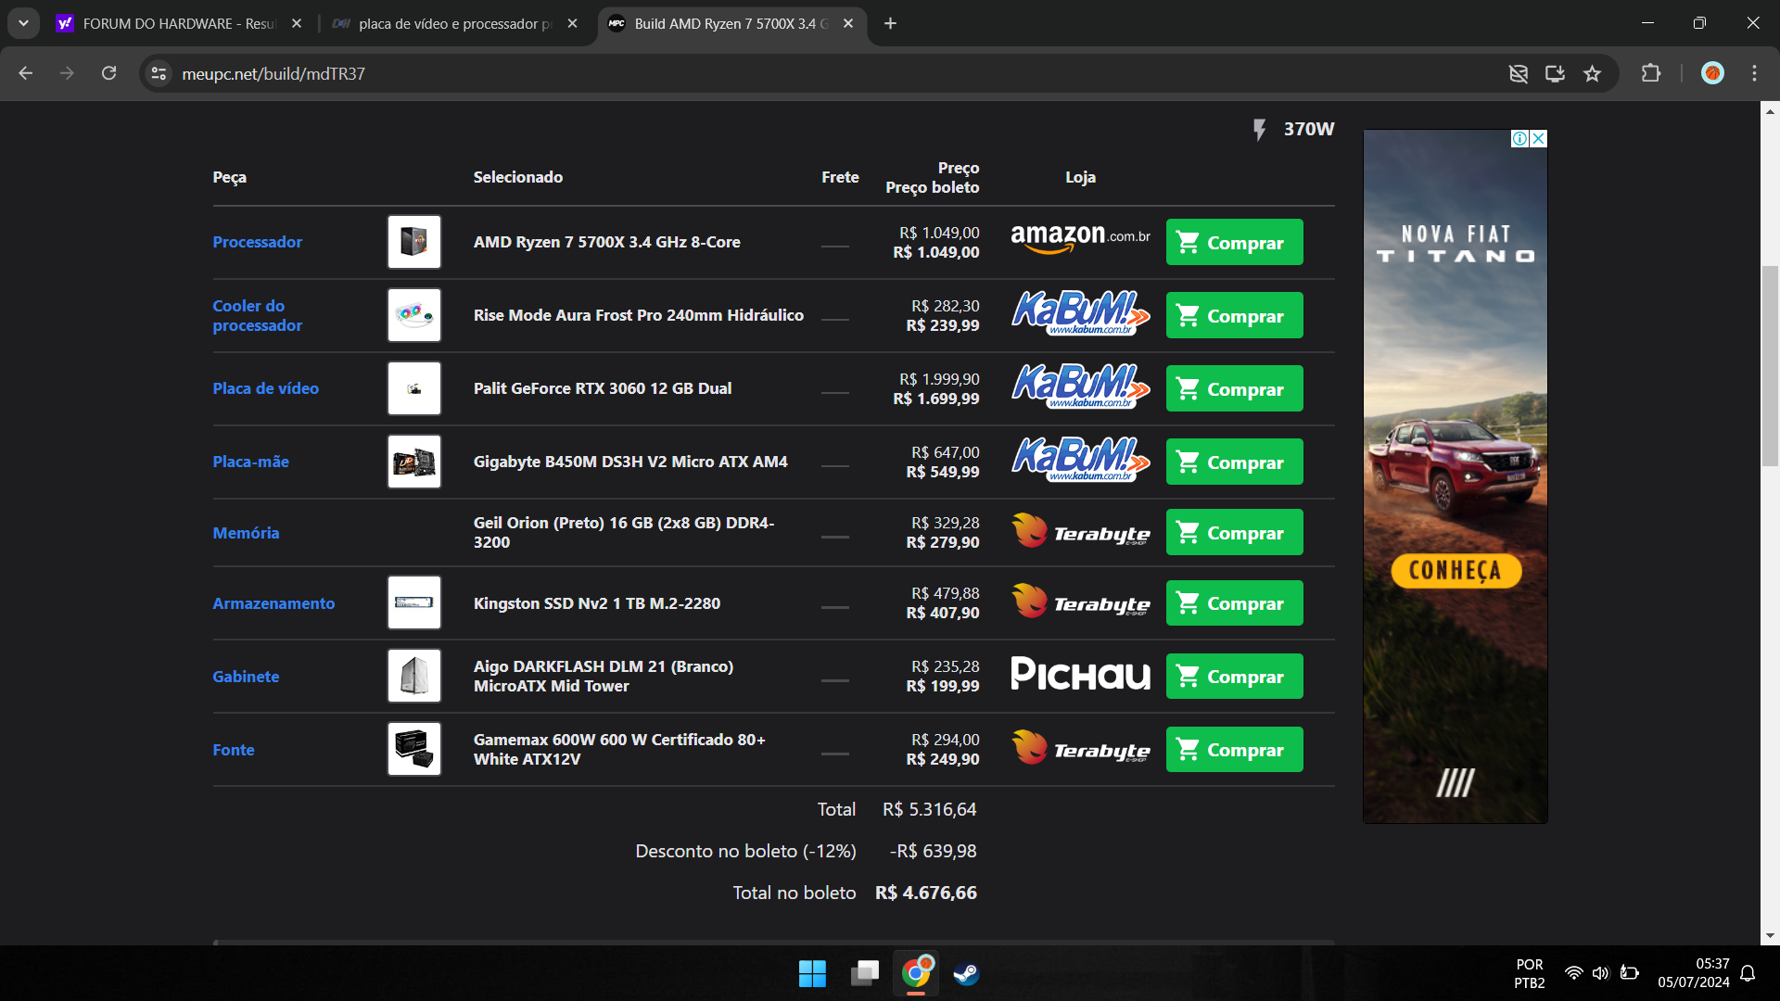The width and height of the screenshot is (1780, 1001).
Task: Close the FORUM DO HARDWARE tab
Action: 297,23
